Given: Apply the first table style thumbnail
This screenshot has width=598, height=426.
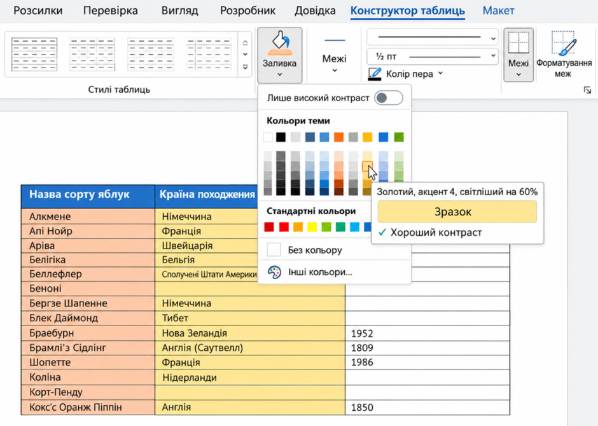Looking at the screenshot, I should click(x=34, y=54).
